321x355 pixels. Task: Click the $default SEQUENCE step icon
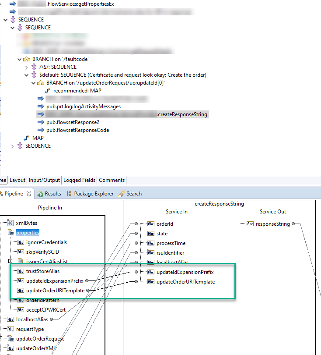pyautogui.click(x=34, y=75)
